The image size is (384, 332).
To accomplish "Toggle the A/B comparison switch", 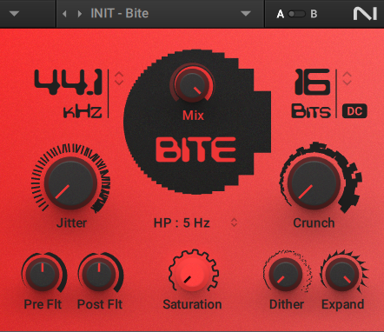I will 297,14.
